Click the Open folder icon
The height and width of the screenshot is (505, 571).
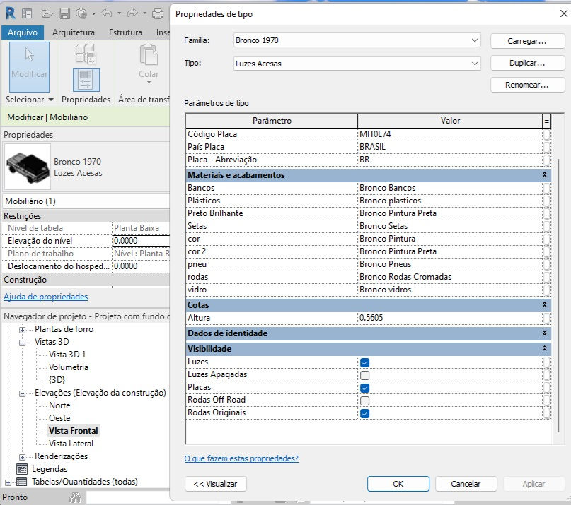pos(47,14)
